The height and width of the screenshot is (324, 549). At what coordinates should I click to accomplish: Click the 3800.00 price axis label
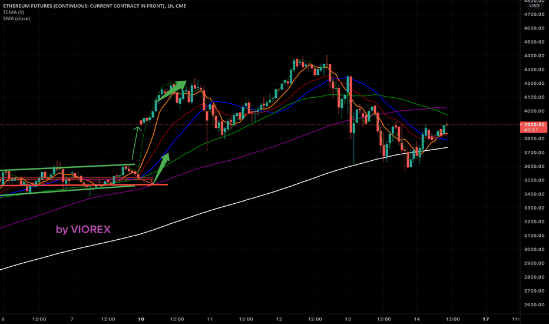point(534,138)
